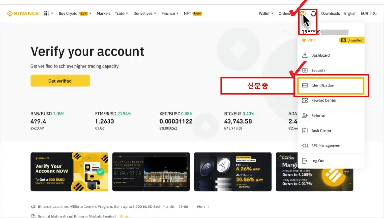Click the Security shield icon
The width and height of the screenshot is (384, 218).
pos(305,70)
